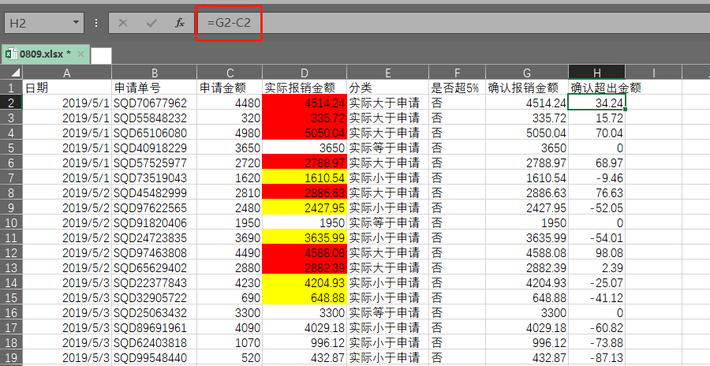Select cell -9.46 in column H
Screen dimensions: 710x366
597,177
